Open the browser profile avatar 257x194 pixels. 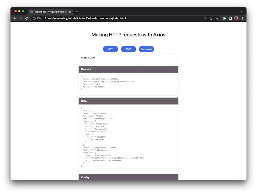click(236, 18)
